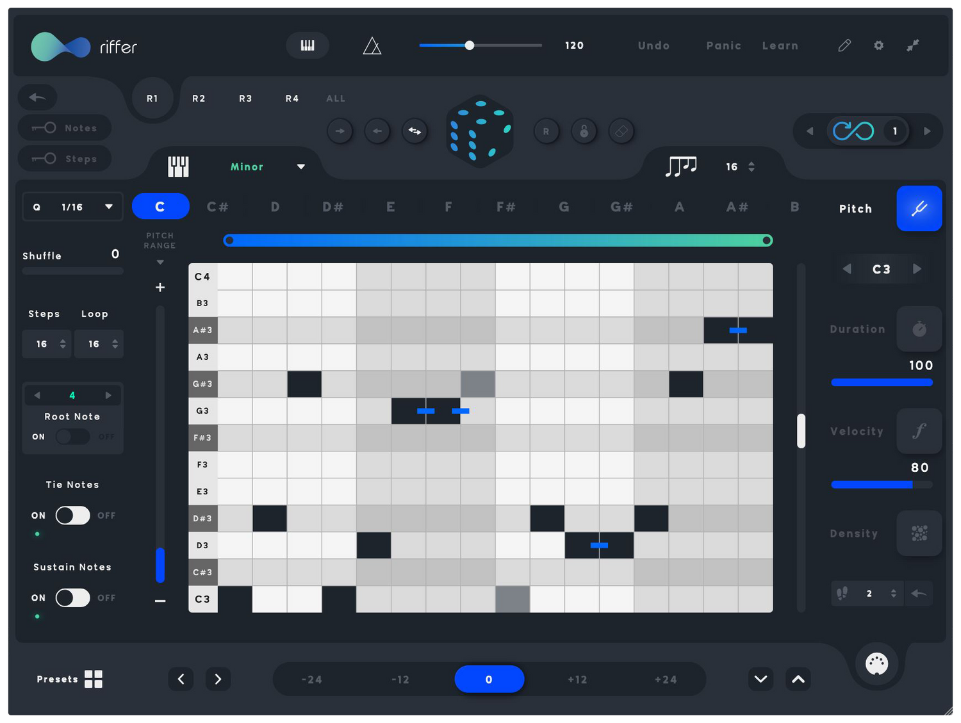Toggle the Sustain Notes switch
The height and width of the screenshot is (723, 961).
tap(72, 598)
